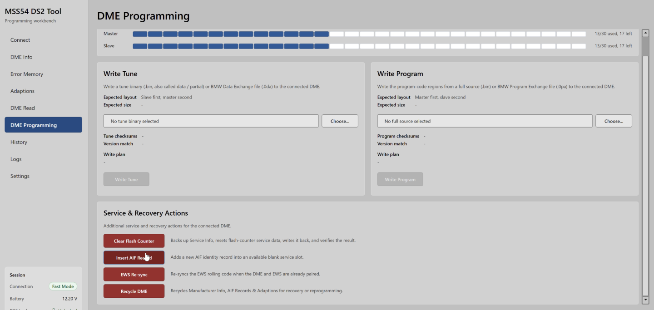Click the scrollbar up arrow
This screenshot has height=310, width=654.
tap(645, 33)
